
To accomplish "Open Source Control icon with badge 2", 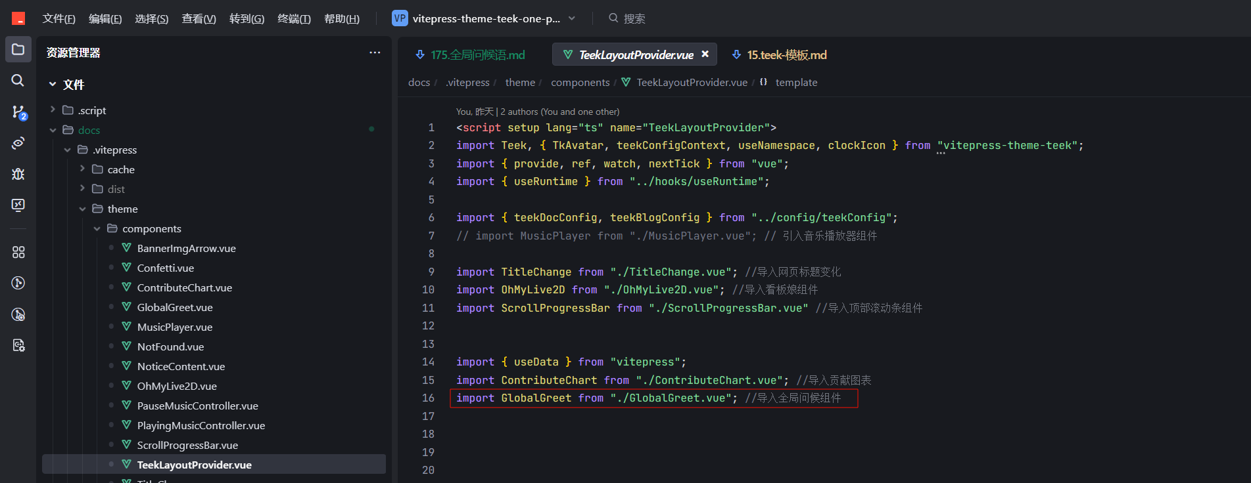I will (x=18, y=112).
